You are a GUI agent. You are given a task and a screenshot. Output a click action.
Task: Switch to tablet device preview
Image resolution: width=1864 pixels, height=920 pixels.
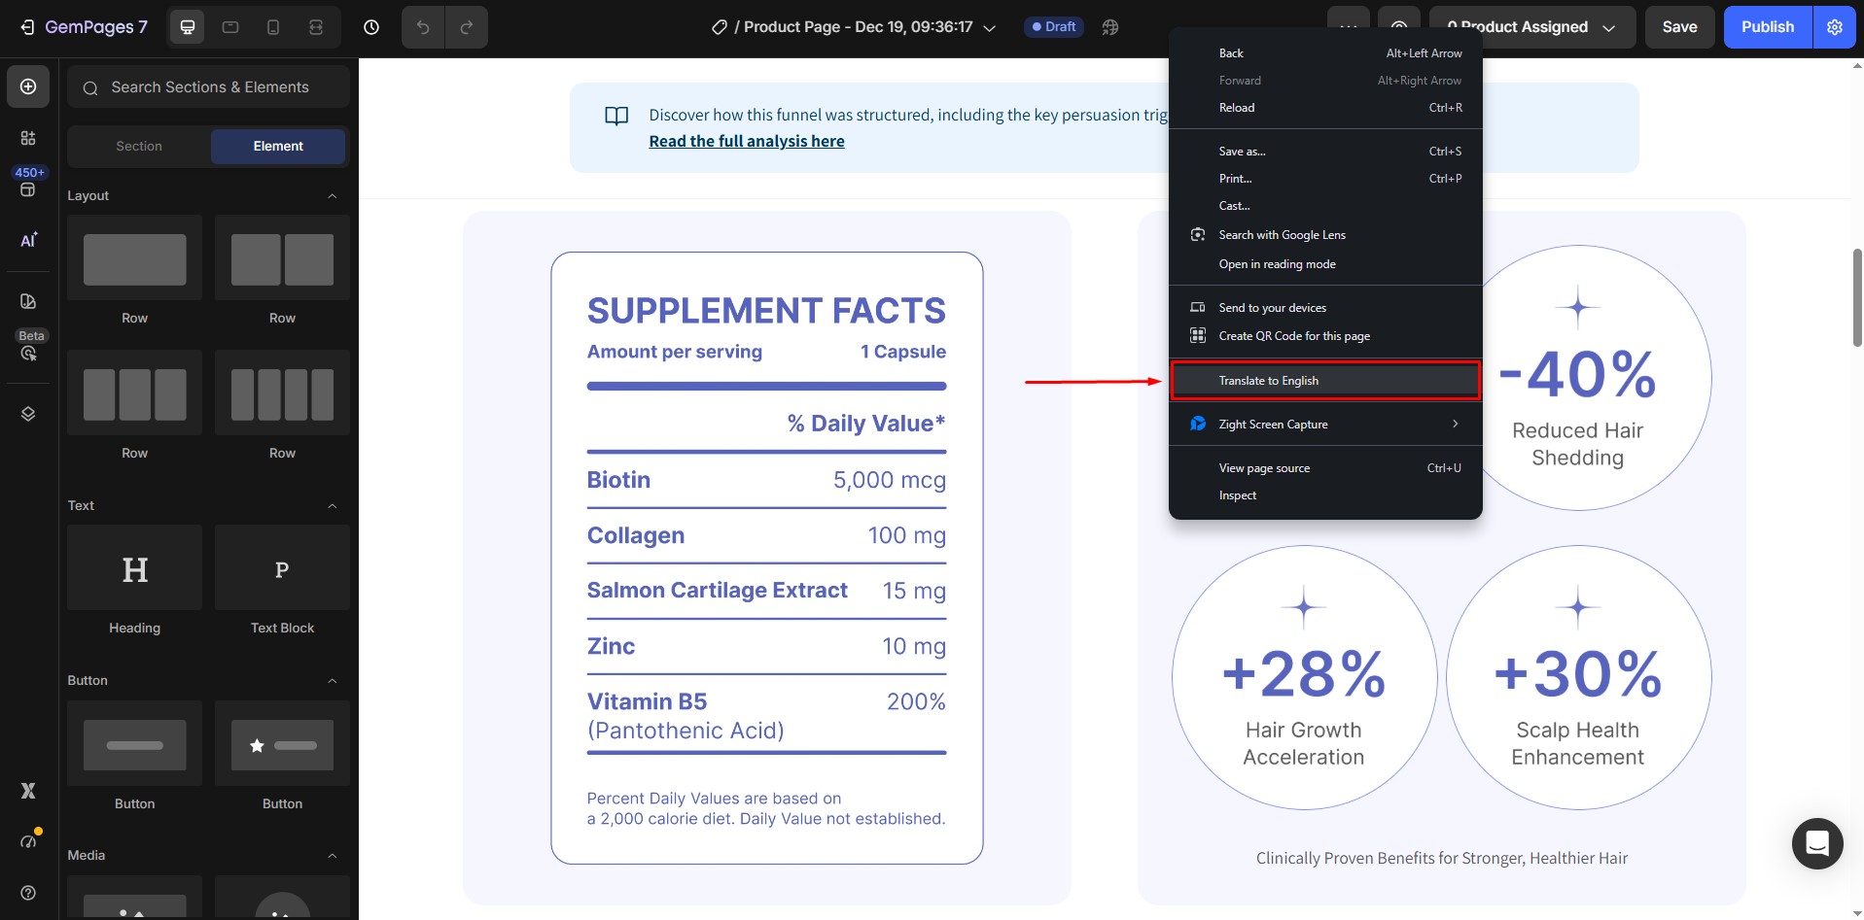pyautogui.click(x=230, y=27)
